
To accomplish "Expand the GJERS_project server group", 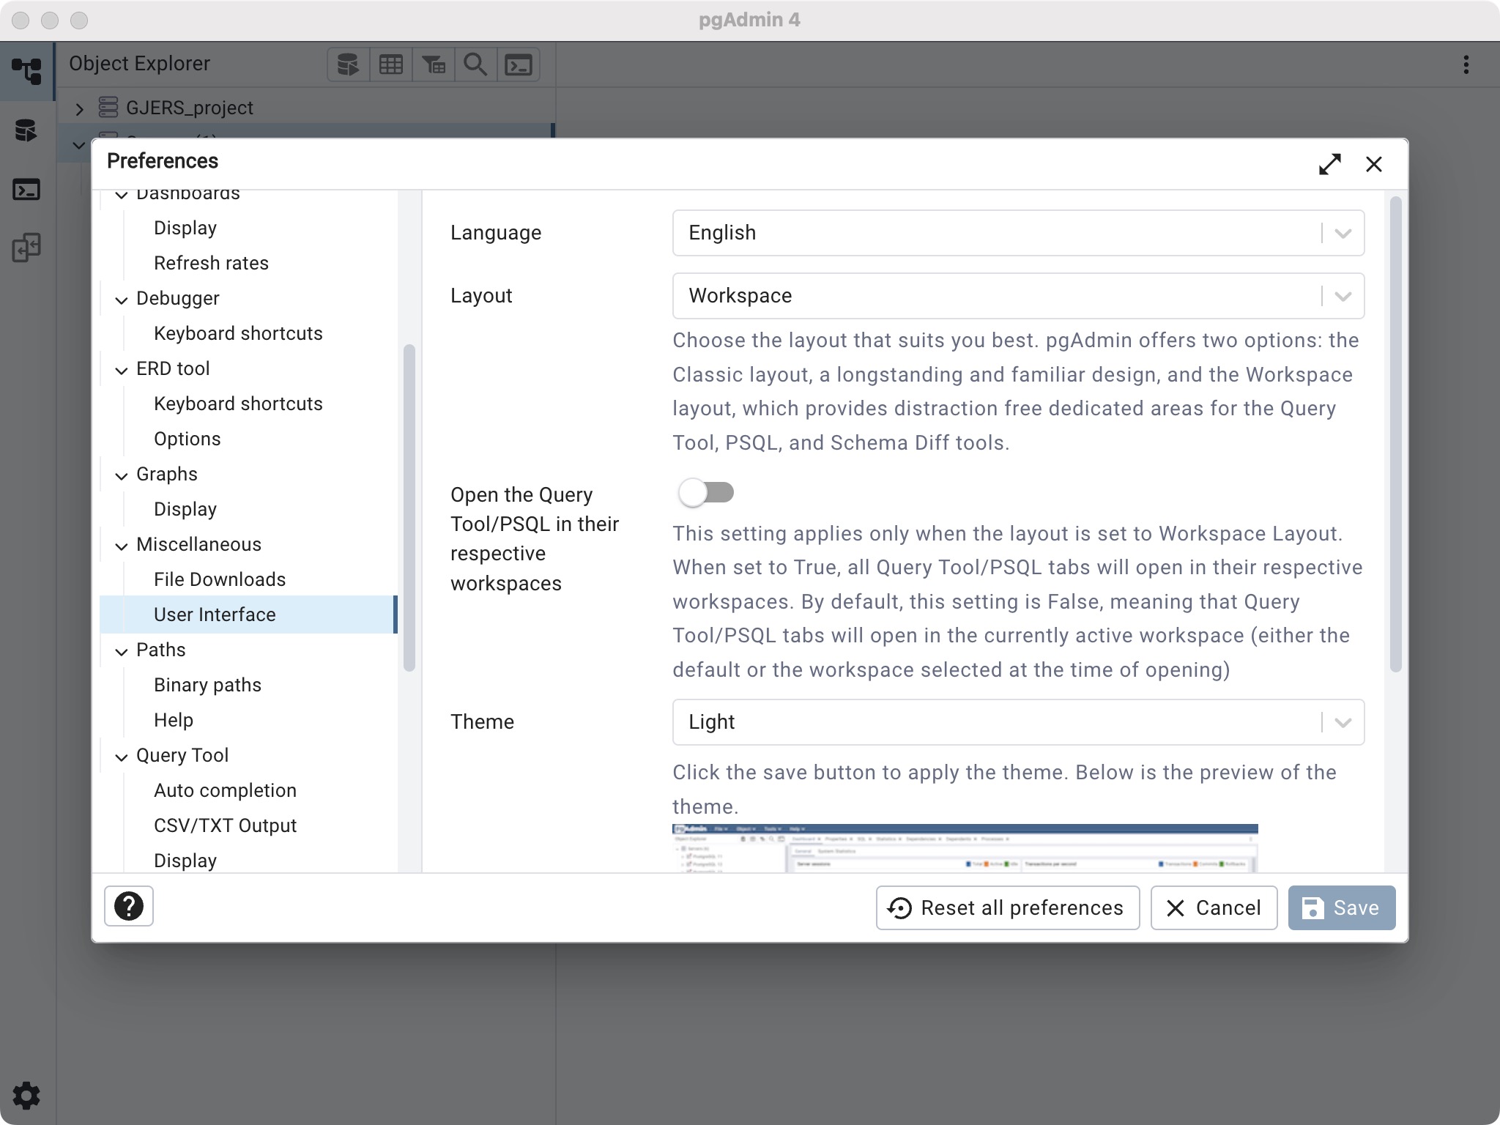I will click(x=80, y=109).
